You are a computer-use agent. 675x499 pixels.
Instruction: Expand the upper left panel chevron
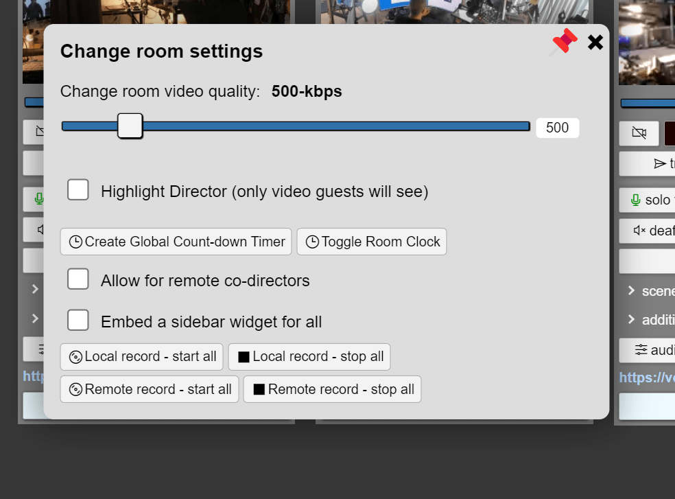pos(35,289)
